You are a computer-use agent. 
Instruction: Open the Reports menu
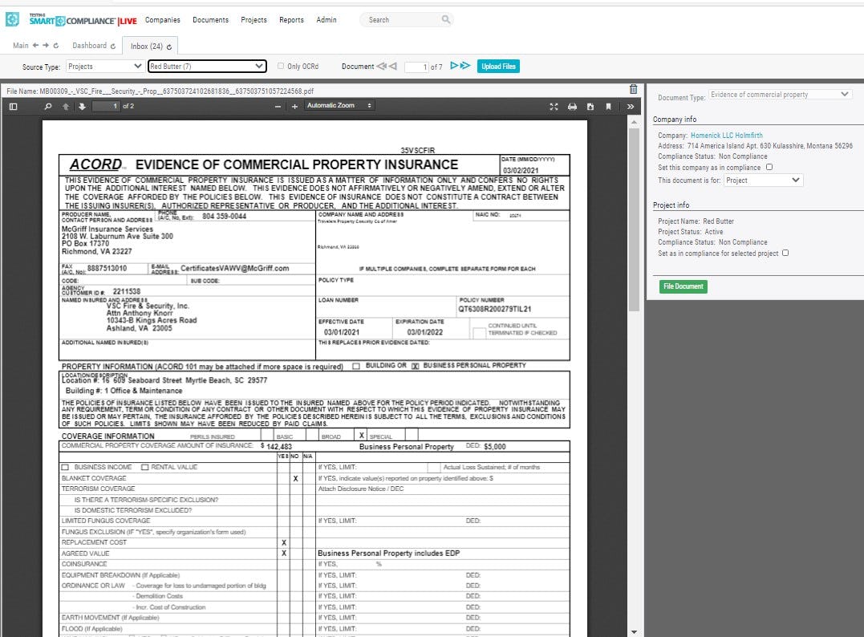point(291,19)
